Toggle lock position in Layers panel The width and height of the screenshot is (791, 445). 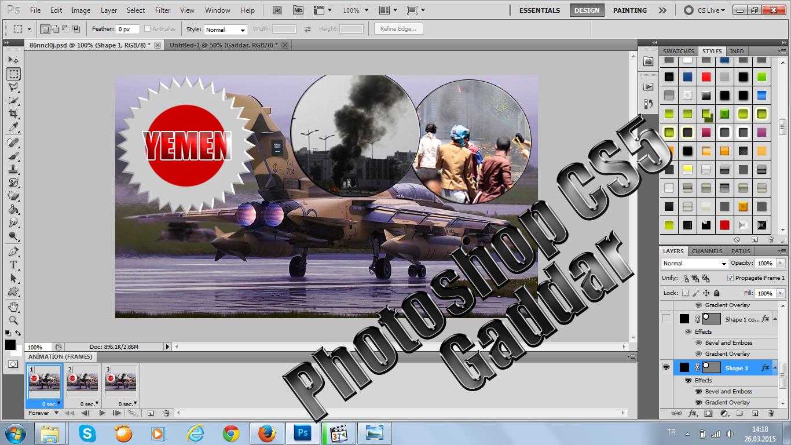tap(706, 293)
